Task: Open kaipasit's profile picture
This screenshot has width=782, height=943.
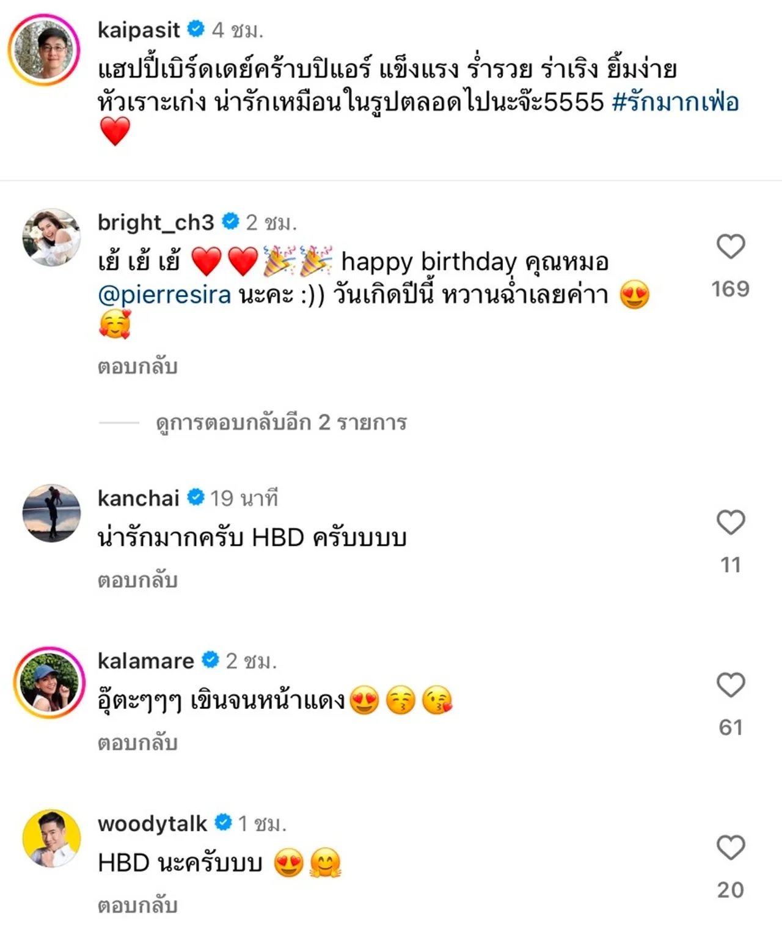Action: 44,50
